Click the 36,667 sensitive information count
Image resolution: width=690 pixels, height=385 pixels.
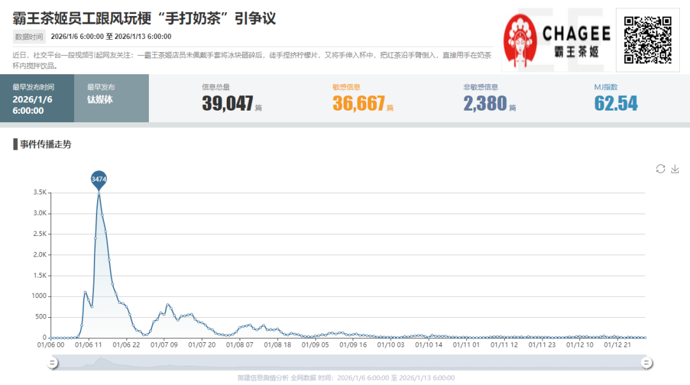pos(358,104)
